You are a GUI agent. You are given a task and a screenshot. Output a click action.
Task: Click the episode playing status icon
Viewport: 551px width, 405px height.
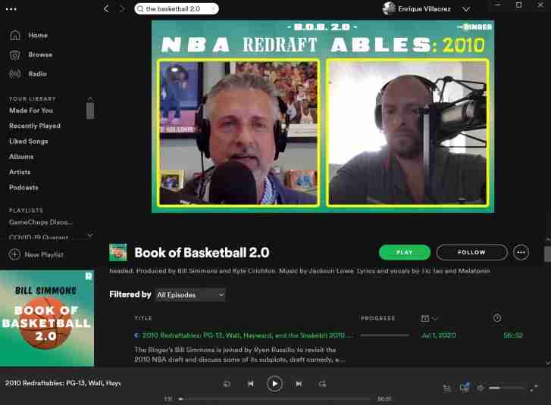pyautogui.click(x=136, y=335)
